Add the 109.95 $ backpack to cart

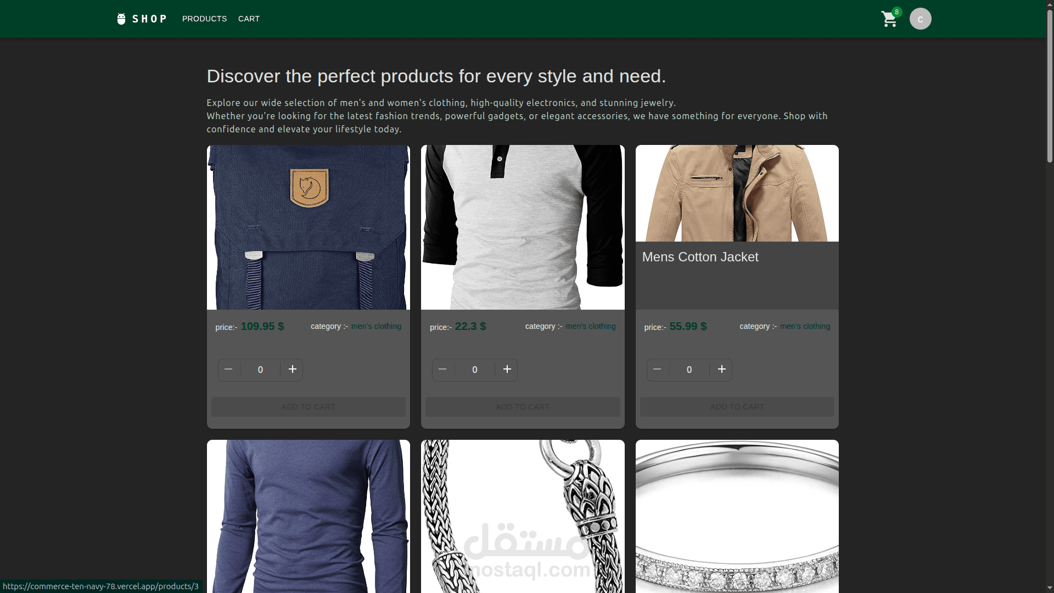(308, 407)
